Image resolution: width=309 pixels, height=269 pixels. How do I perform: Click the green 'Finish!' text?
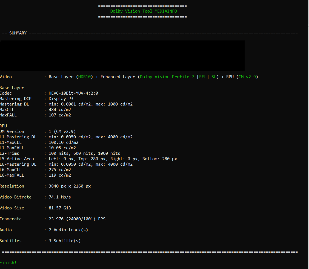pos(8,263)
